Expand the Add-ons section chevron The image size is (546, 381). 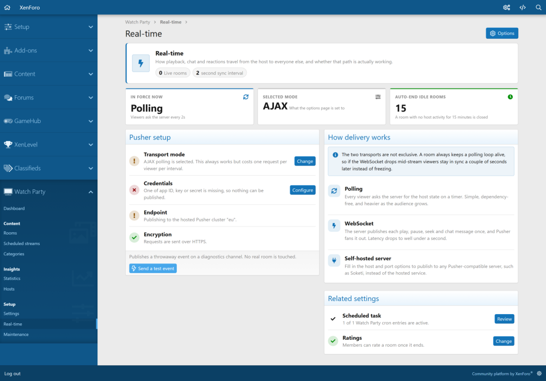coord(90,51)
